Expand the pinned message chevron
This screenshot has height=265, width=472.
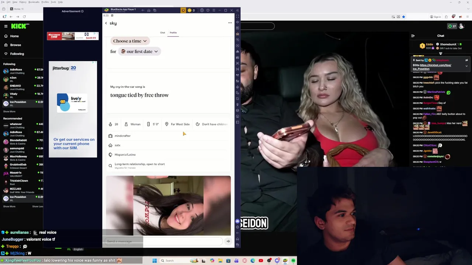coord(466,66)
